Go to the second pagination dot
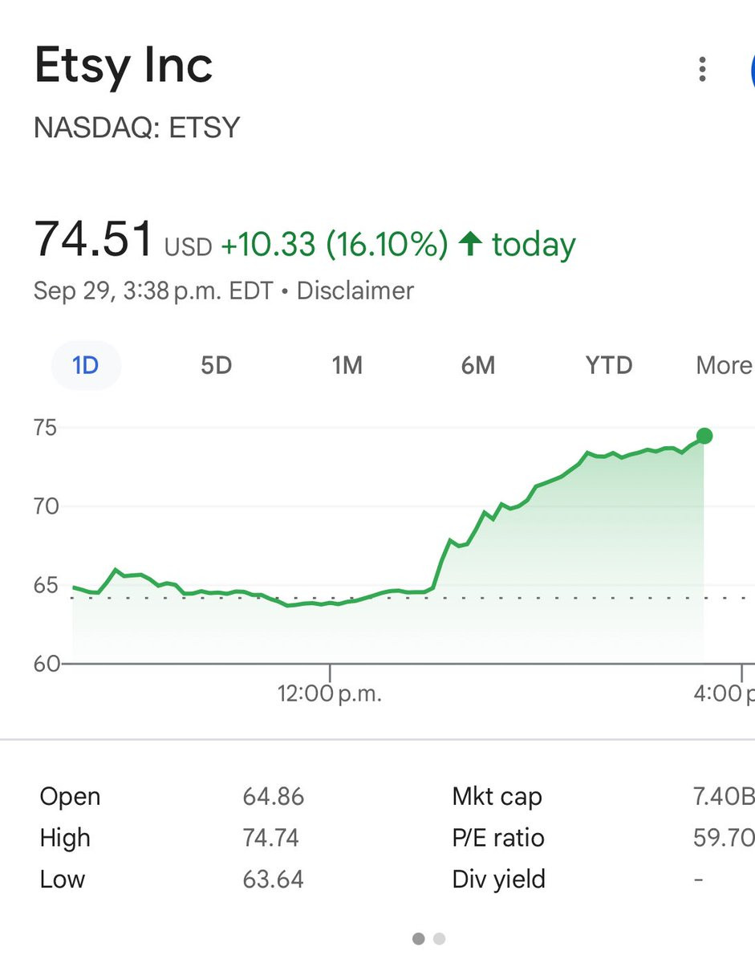The width and height of the screenshot is (755, 963). (x=438, y=938)
